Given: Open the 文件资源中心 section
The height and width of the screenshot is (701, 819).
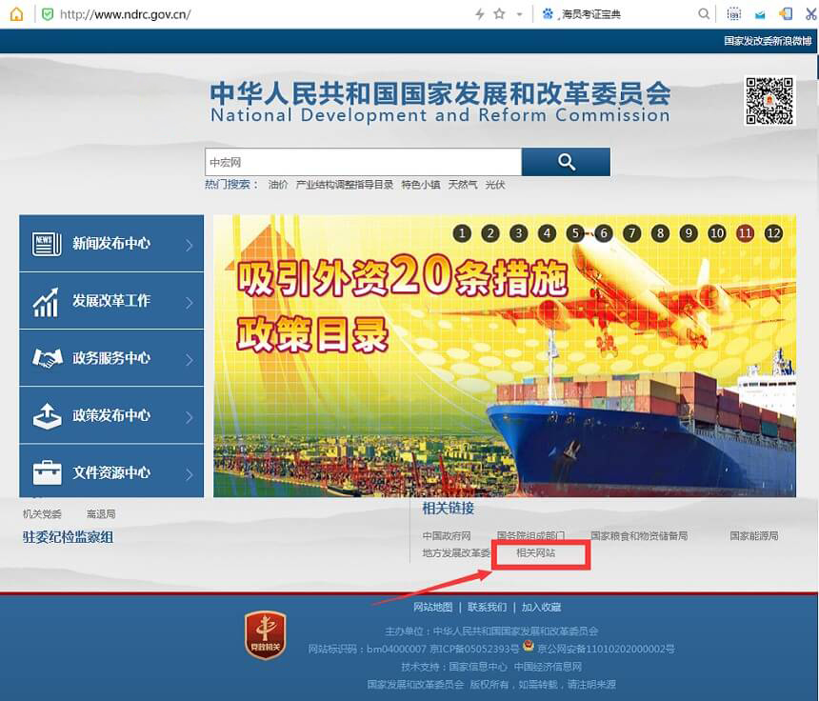Looking at the screenshot, I should (x=111, y=472).
